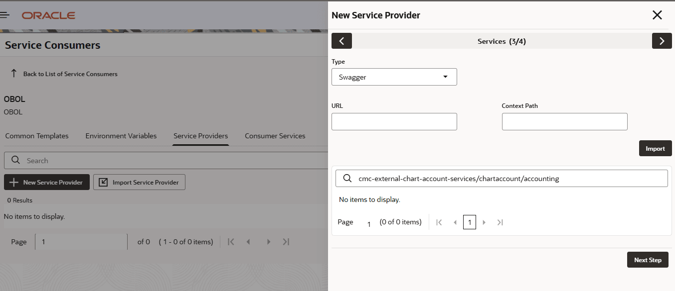Click the Service Providers search field
The image size is (675, 291).
point(166,160)
